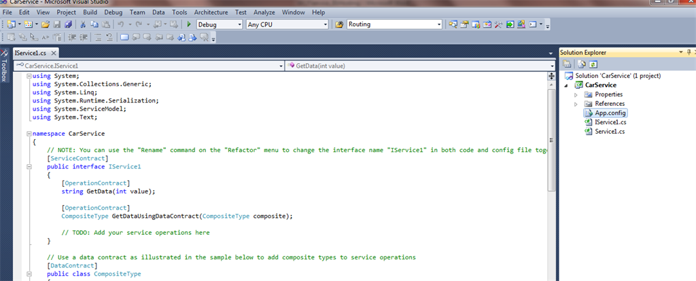The image size is (696, 281).
Task: Open the Toolbox toolbar icon with wrench
Action: click(498, 24)
